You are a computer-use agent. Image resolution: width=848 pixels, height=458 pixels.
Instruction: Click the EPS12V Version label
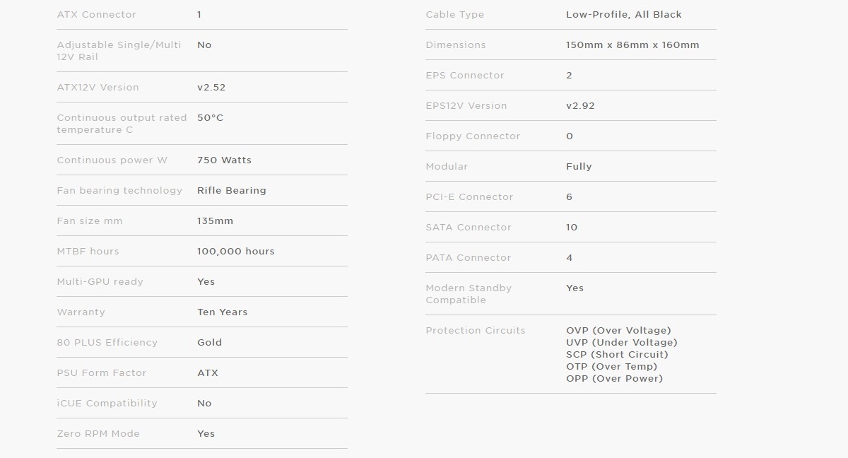coord(466,105)
